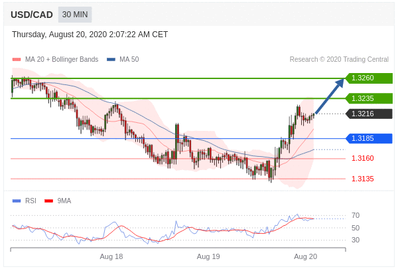The image size is (396, 273).
Task: Click the RSI 70 level label
Action: pyautogui.click(x=356, y=216)
